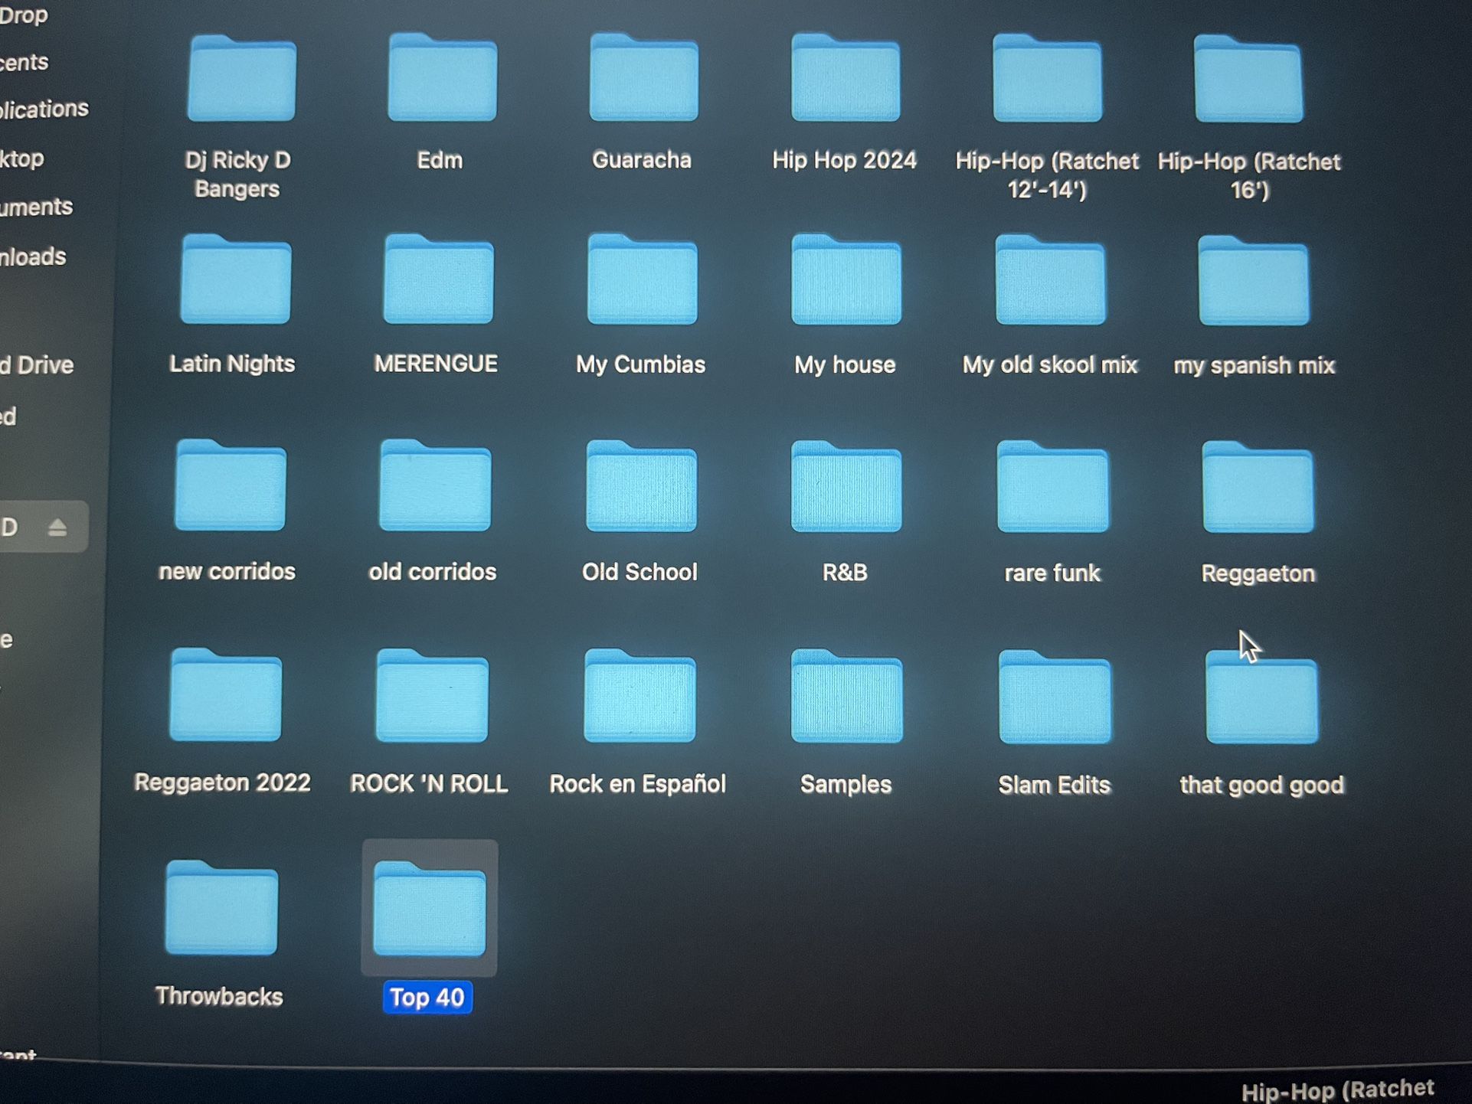Open the Dj Ricky D Bangers folder
Image resolution: width=1472 pixels, height=1104 pixels.
pos(241,80)
